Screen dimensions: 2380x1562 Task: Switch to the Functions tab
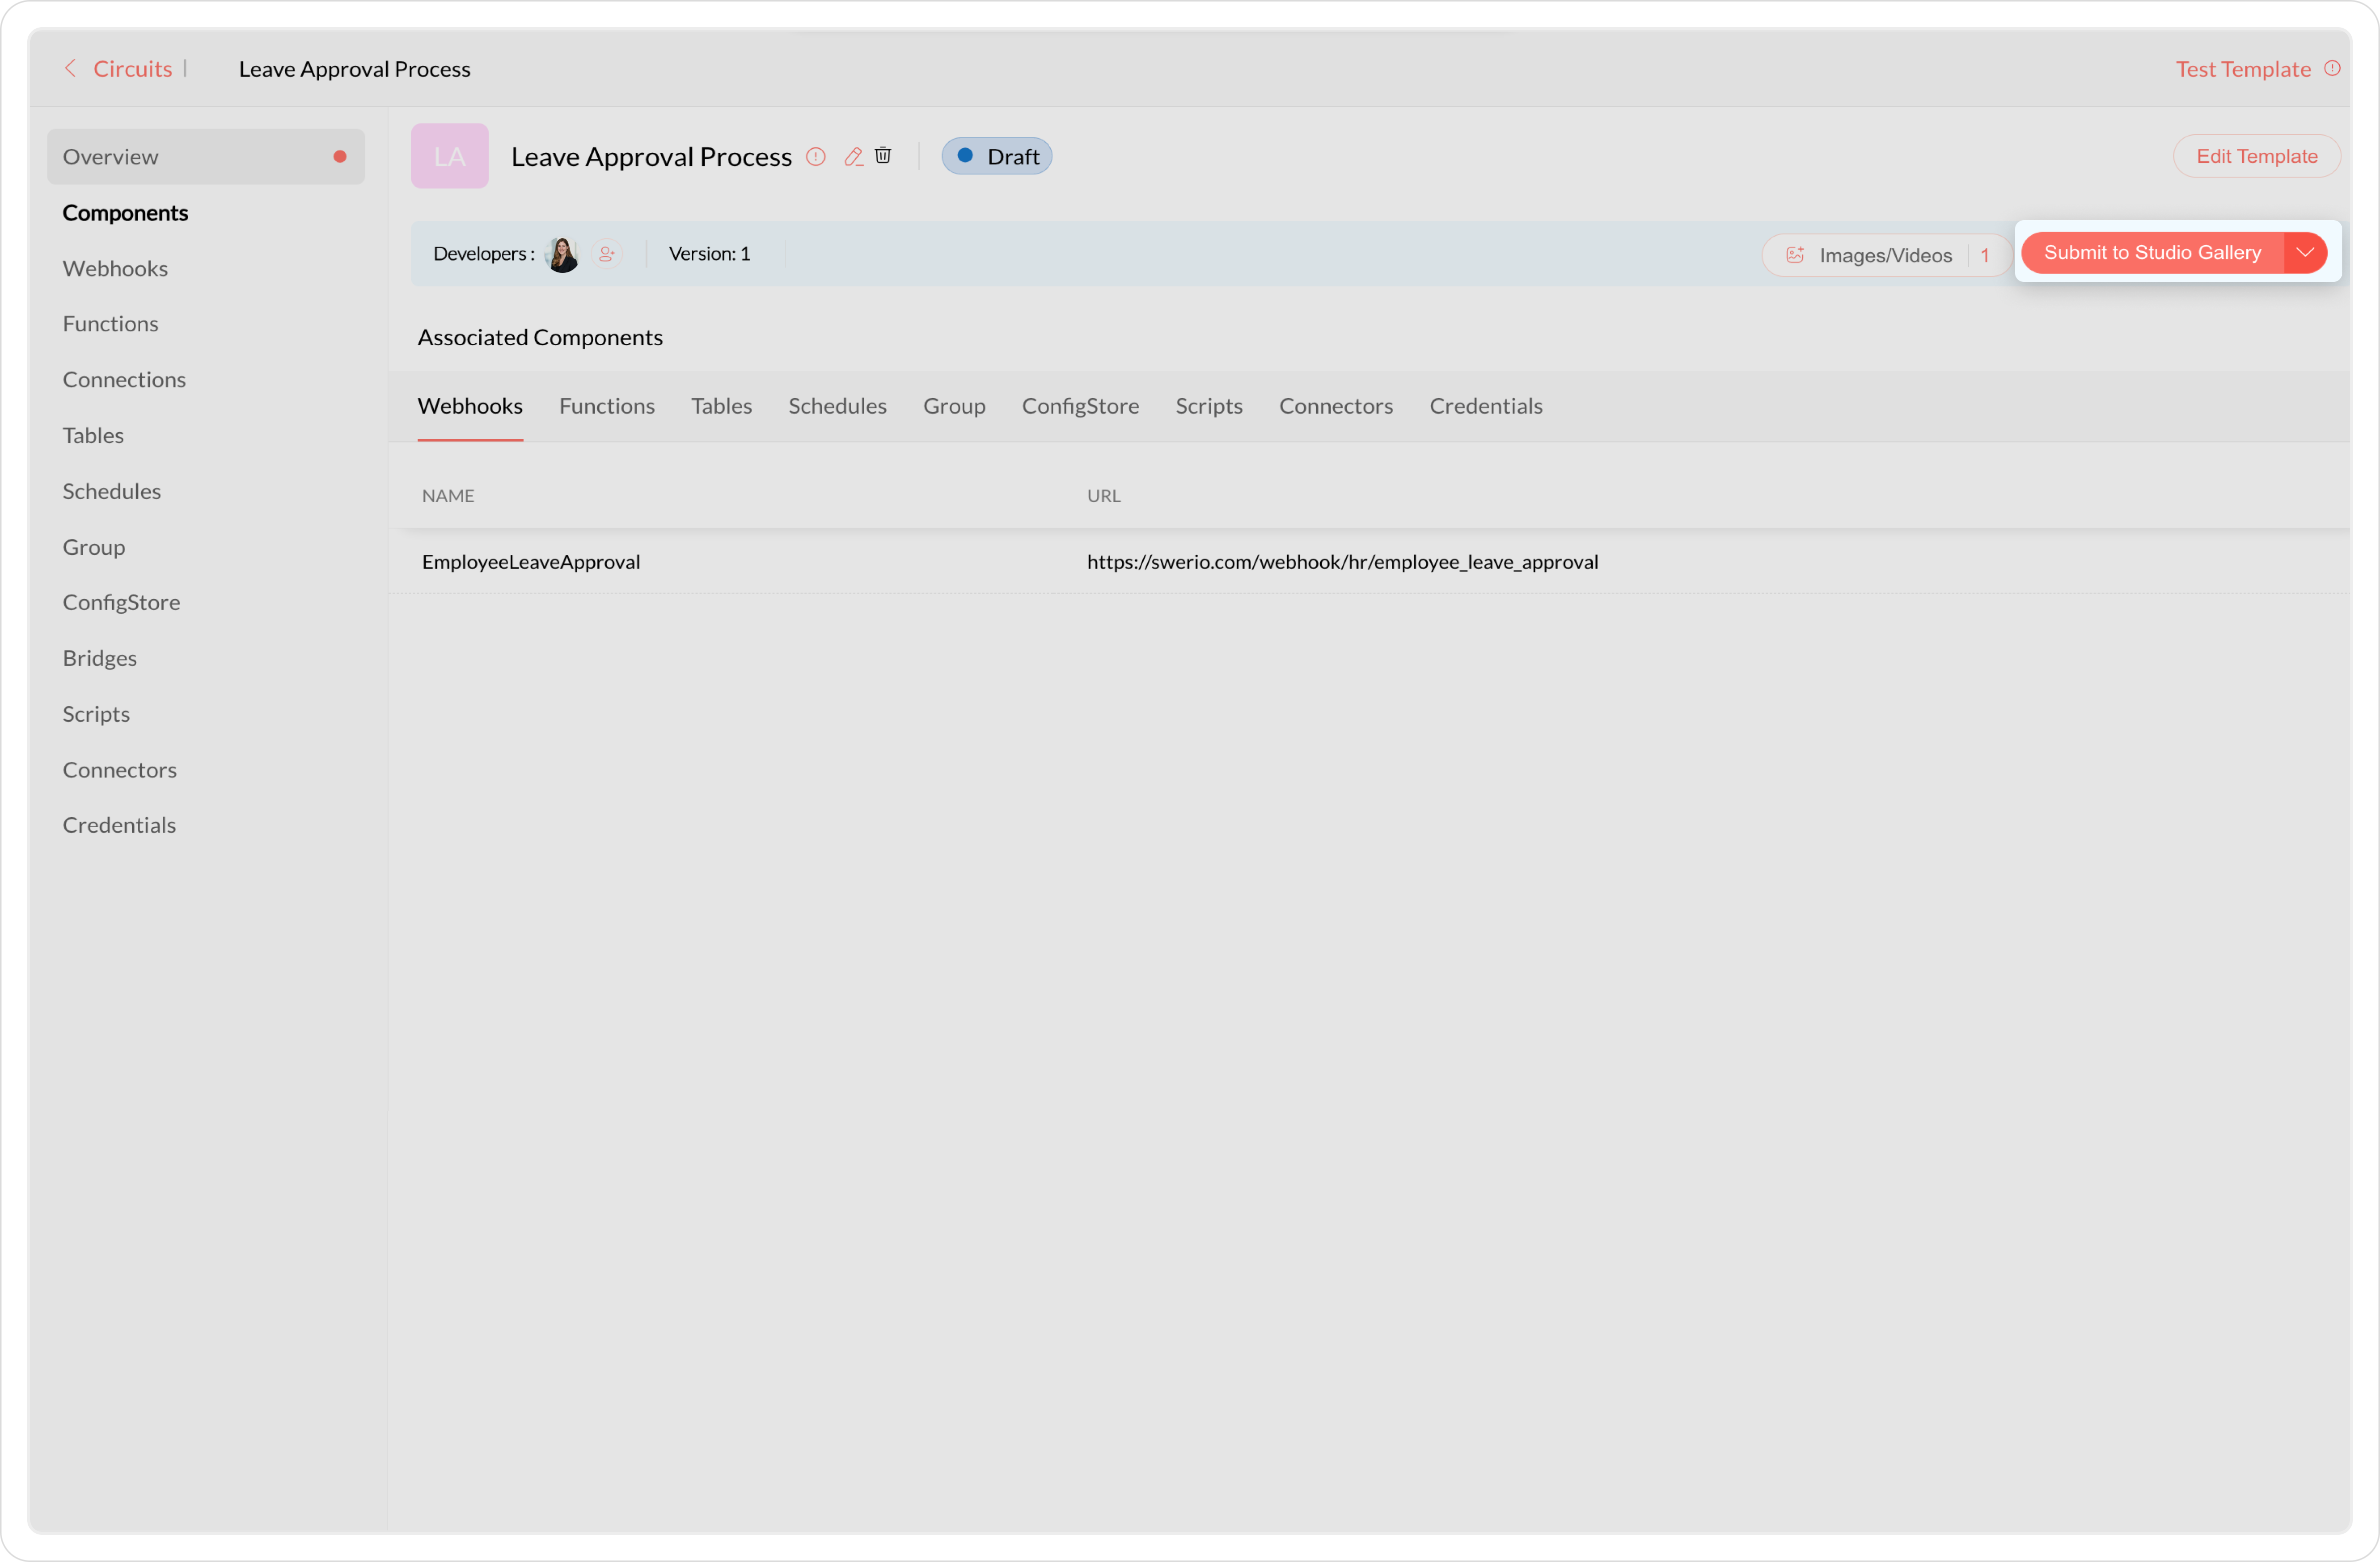(x=607, y=406)
